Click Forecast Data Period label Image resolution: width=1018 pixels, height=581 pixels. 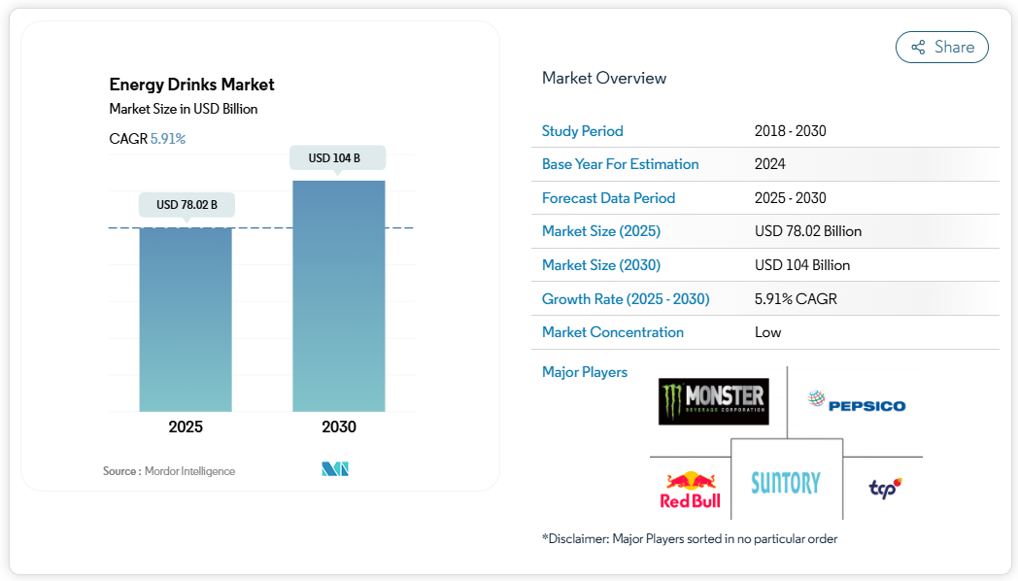click(x=609, y=198)
